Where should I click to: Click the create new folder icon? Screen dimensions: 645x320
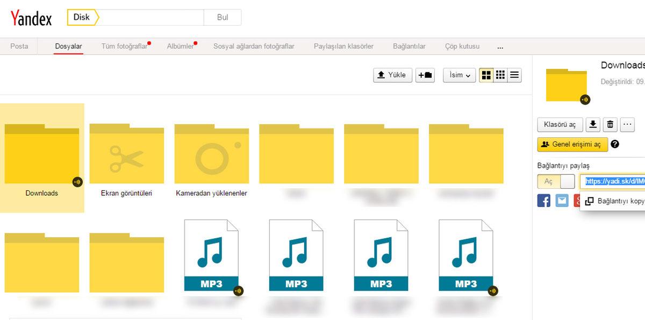425,75
